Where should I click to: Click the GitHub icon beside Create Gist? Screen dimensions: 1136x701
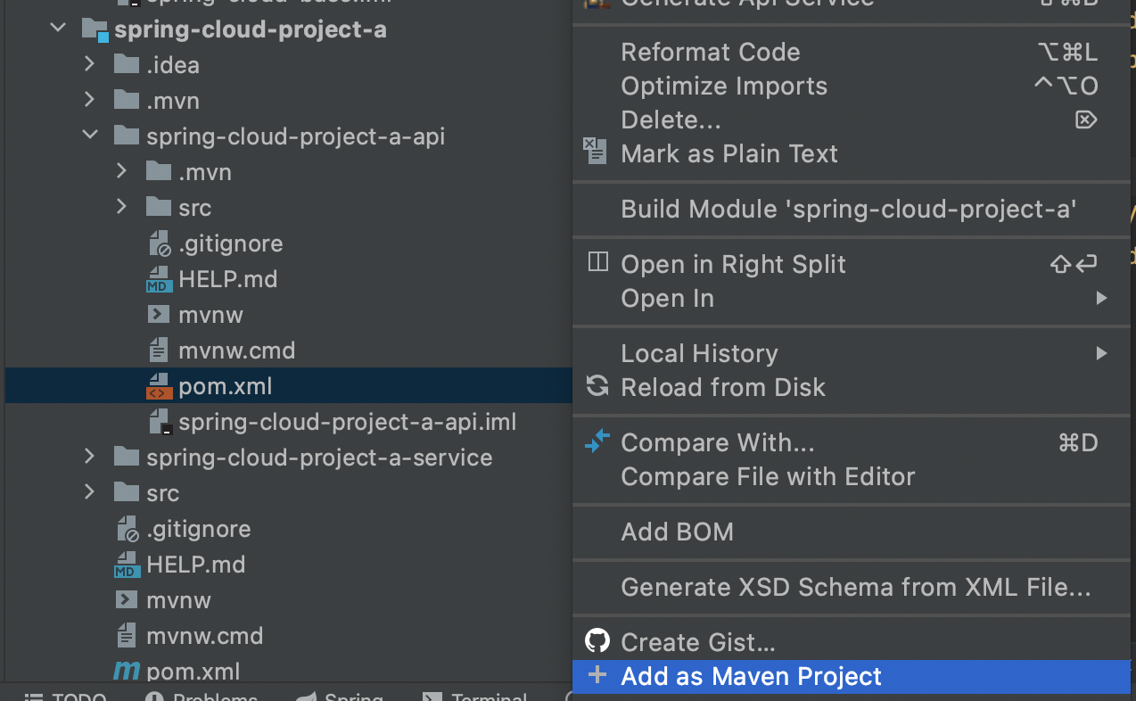pos(597,640)
